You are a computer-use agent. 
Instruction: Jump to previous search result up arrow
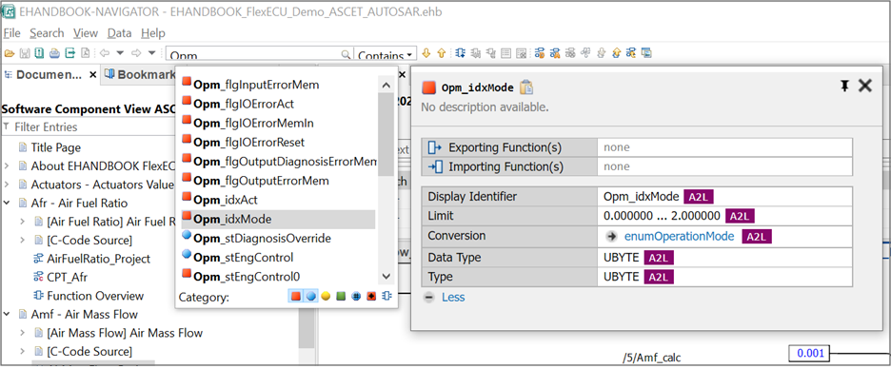pyautogui.click(x=441, y=53)
